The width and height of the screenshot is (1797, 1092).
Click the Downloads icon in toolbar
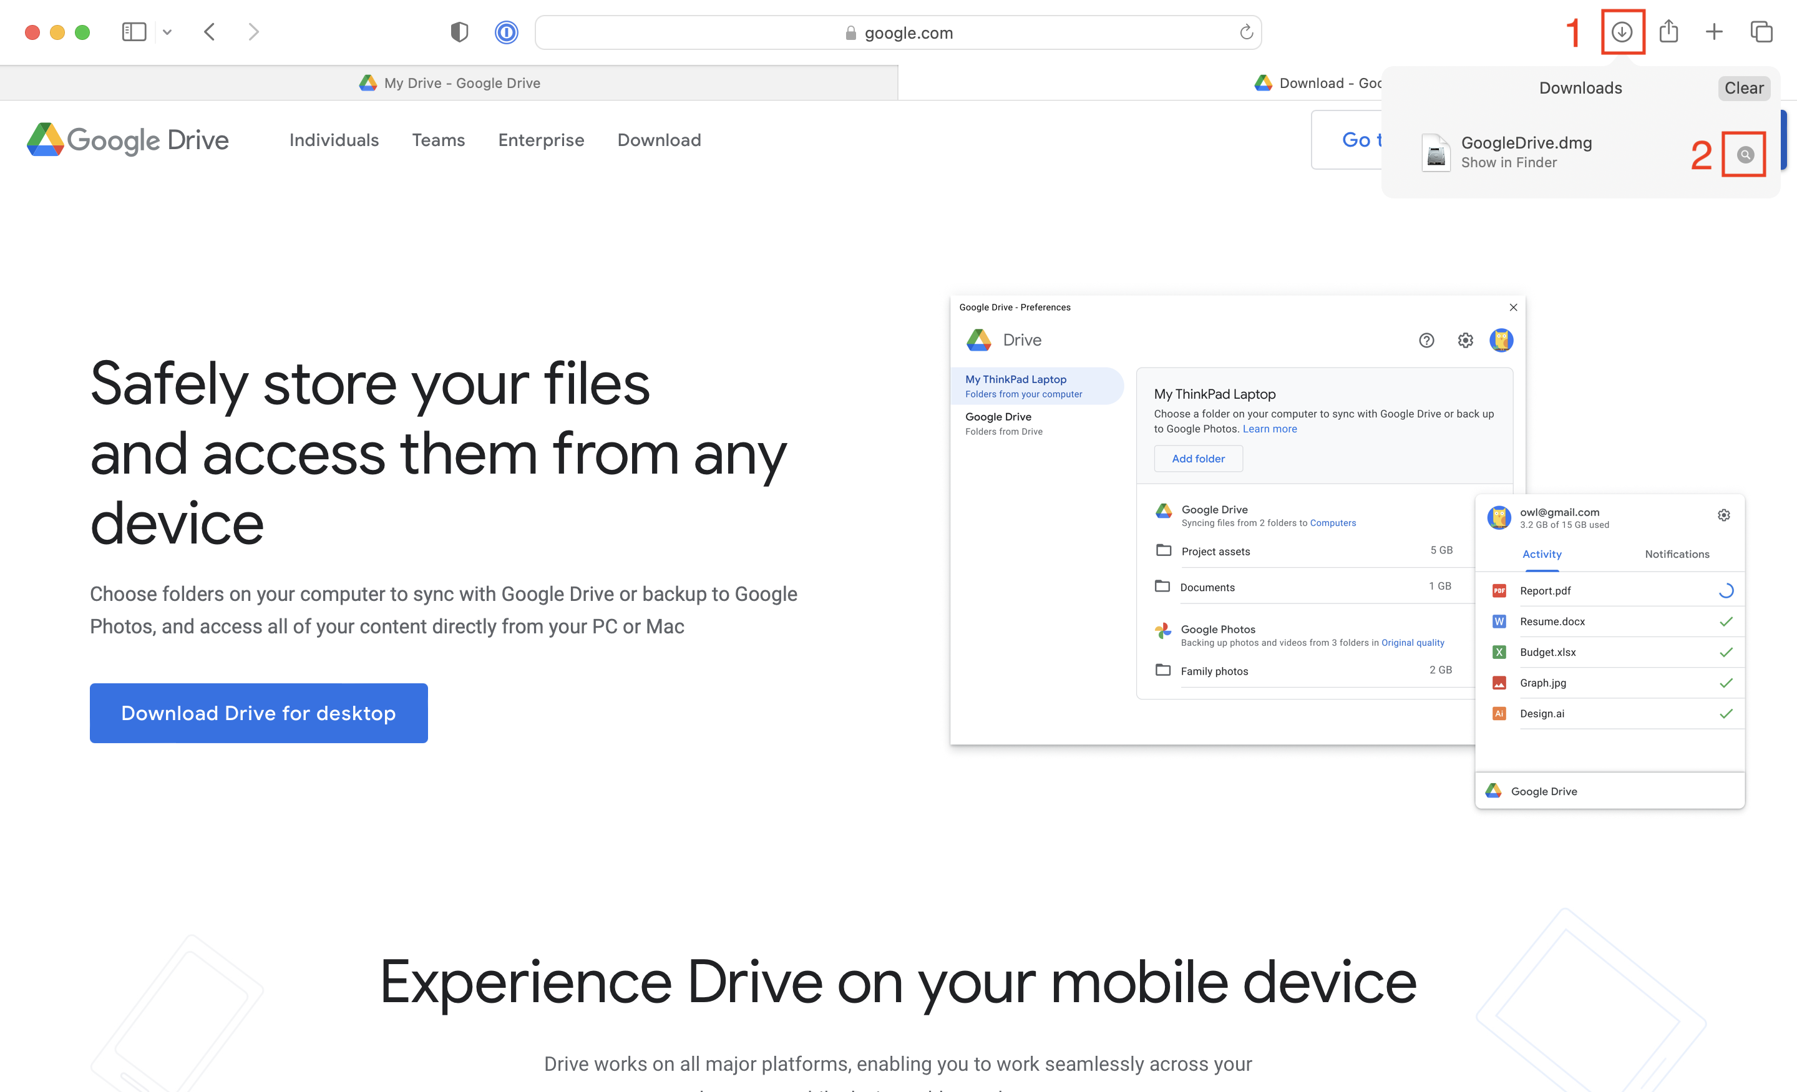pyautogui.click(x=1622, y=31)
